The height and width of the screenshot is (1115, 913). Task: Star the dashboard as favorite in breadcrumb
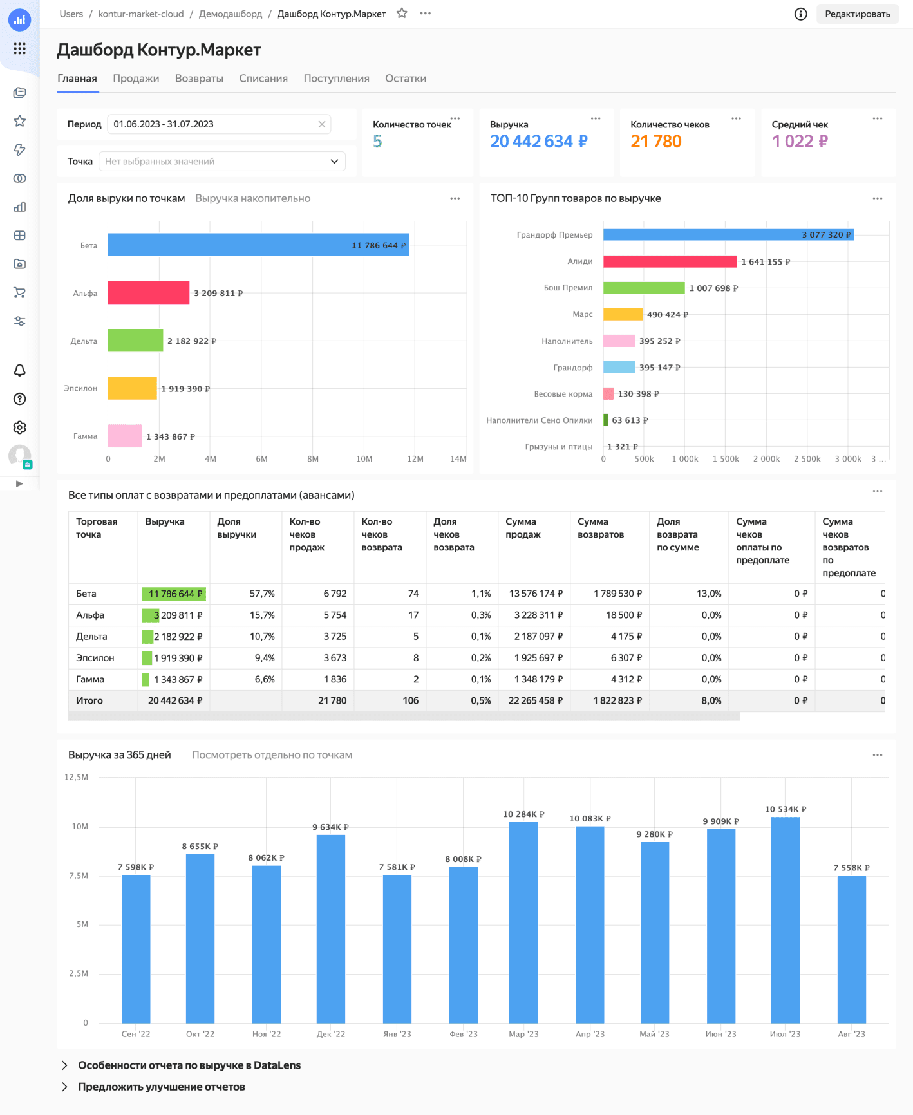(x=402, y=14)
